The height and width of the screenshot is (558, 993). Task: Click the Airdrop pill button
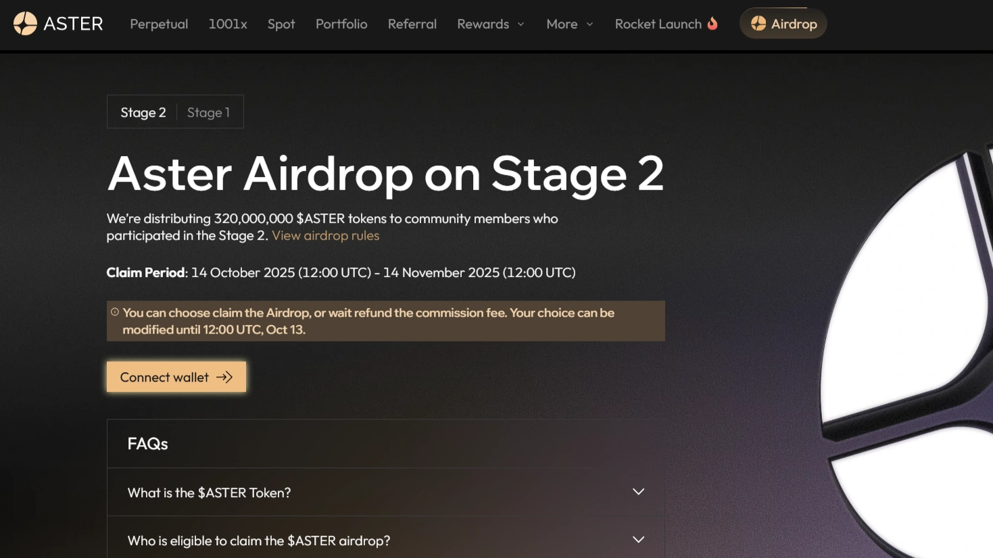tap(783, 23)
